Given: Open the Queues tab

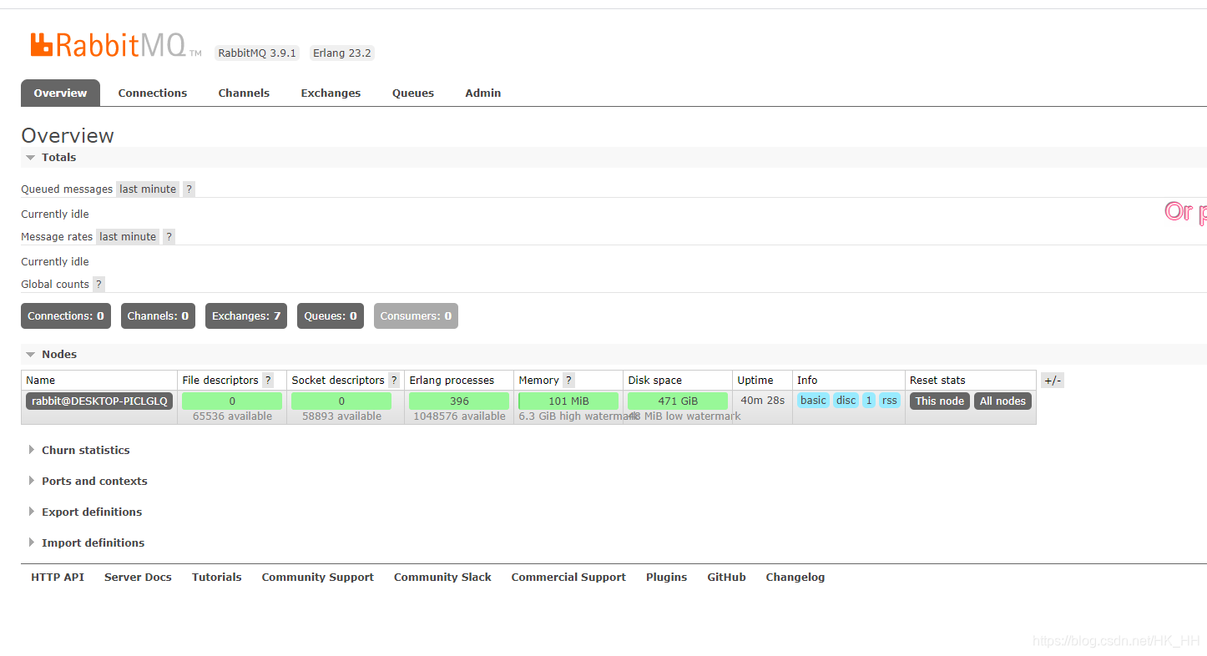Looking at the screenshot, I should point(413,93).
